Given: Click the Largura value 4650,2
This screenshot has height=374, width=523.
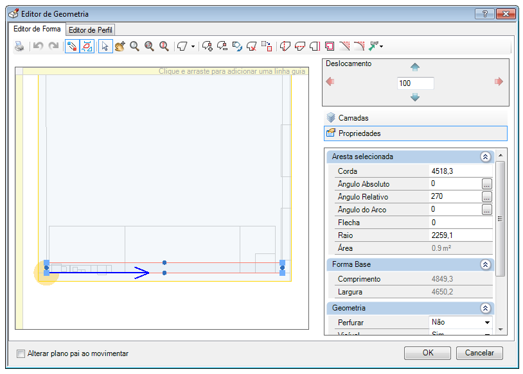Looking at the screenshot, I should [x=461, y=292].
